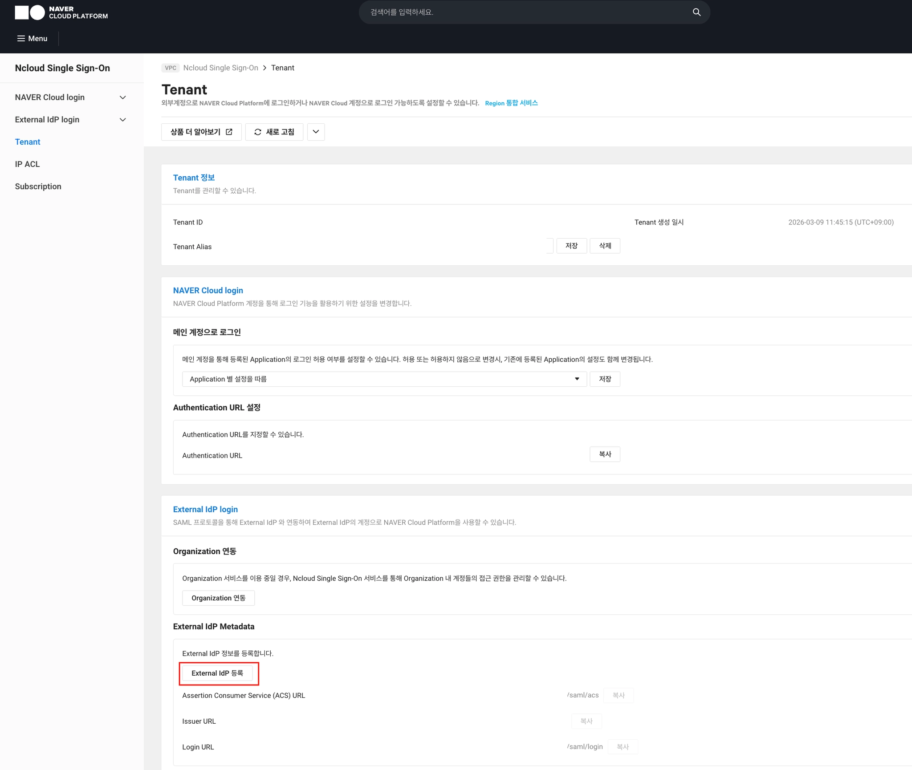Open the hamburger Menu
Image resolution: width=912 pixels, height=770 pixels.
click(x=32, y=38)
